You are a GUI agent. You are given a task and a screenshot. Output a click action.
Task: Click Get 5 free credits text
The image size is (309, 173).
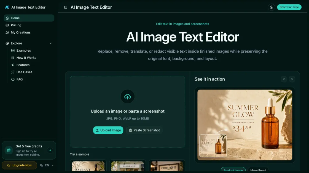coord(29,146)
